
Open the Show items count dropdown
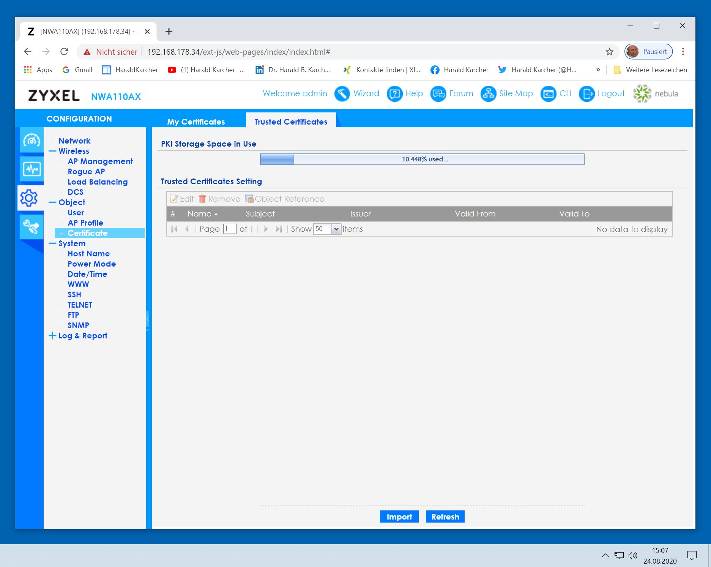(336, 229)
